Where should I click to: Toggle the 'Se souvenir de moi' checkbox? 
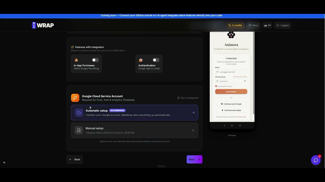(x=216, y=86)
